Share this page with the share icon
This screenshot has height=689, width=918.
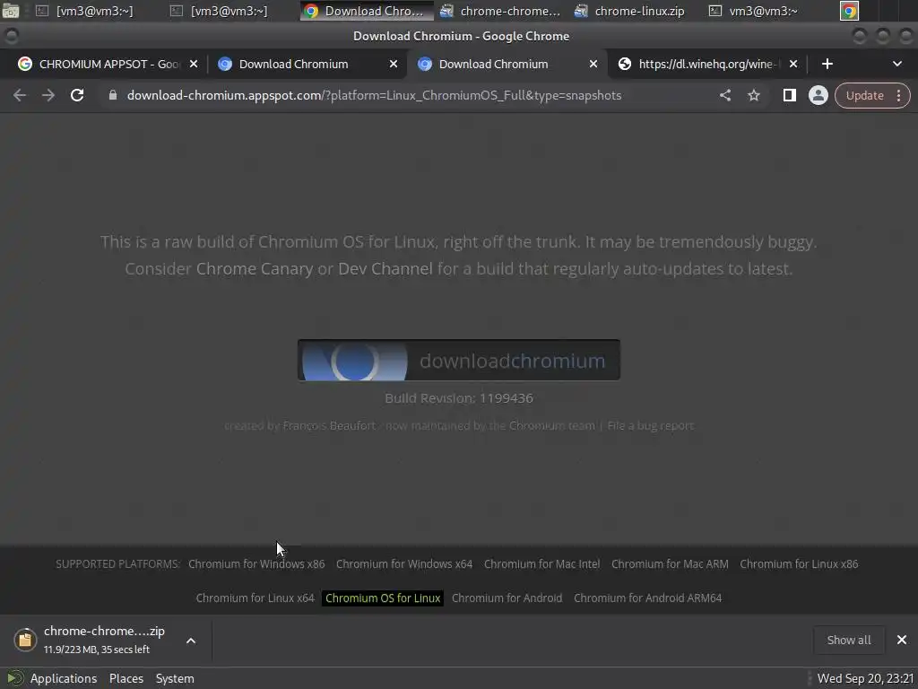click(x=724, y=95)
